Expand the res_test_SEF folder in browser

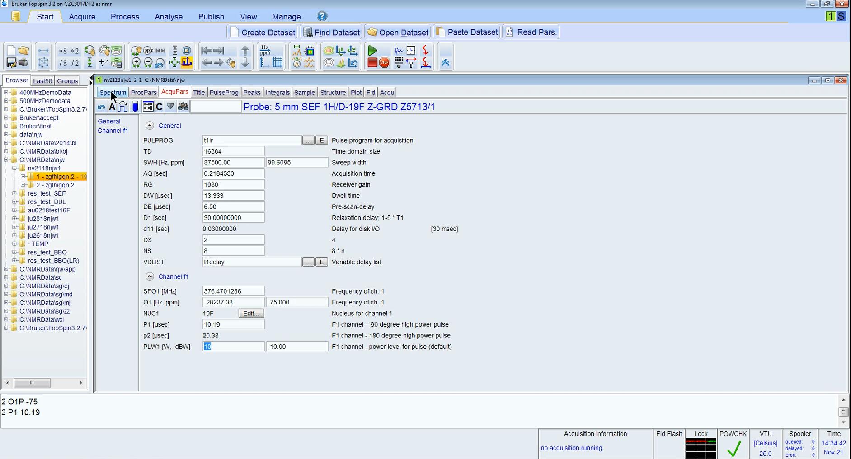tap(14, 193)
